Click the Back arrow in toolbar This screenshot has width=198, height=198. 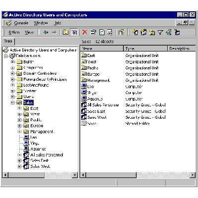pyautogui.click(x=46, y=33)
